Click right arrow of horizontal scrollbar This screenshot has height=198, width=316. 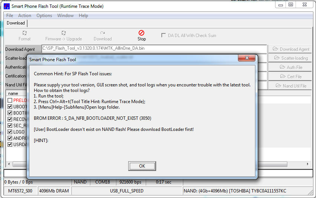(x=307, y=164)
